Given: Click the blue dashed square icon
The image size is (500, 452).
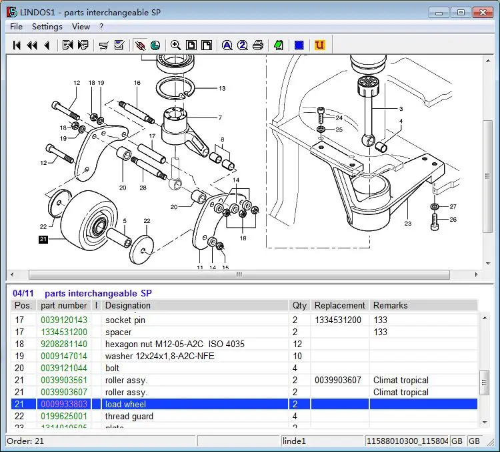Looking at the screenshot, I should (299, 45).
